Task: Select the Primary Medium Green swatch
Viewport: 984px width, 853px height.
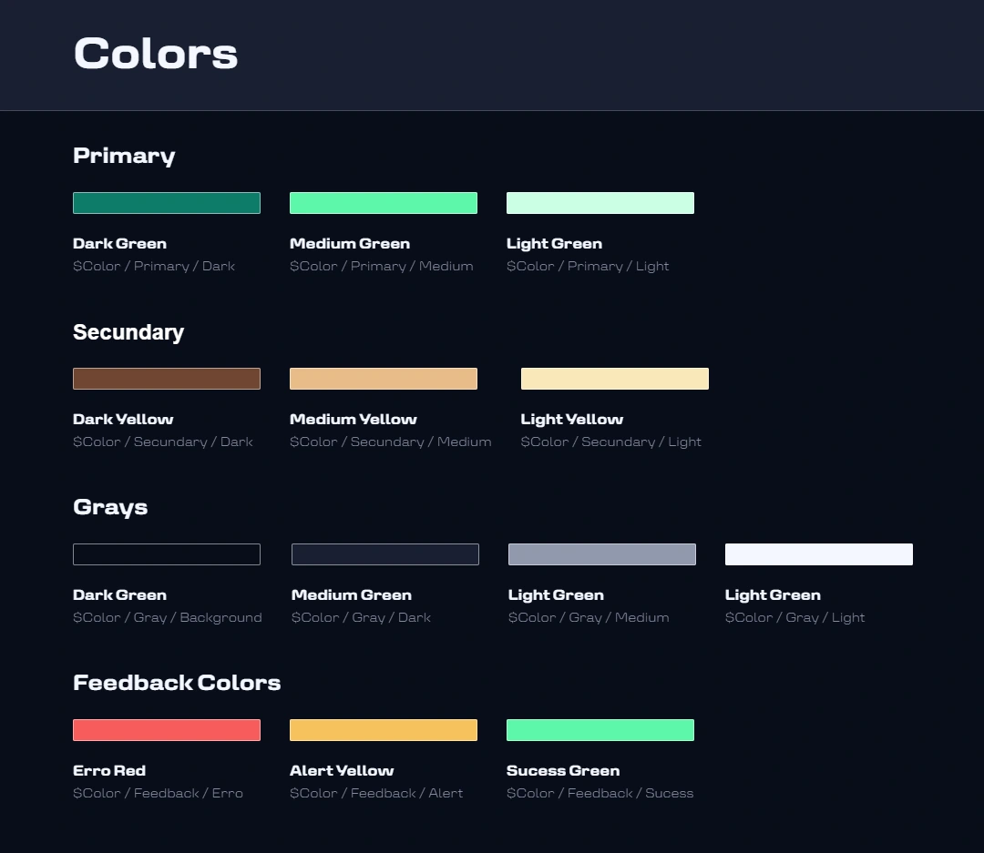Action: tap(384, 203)
